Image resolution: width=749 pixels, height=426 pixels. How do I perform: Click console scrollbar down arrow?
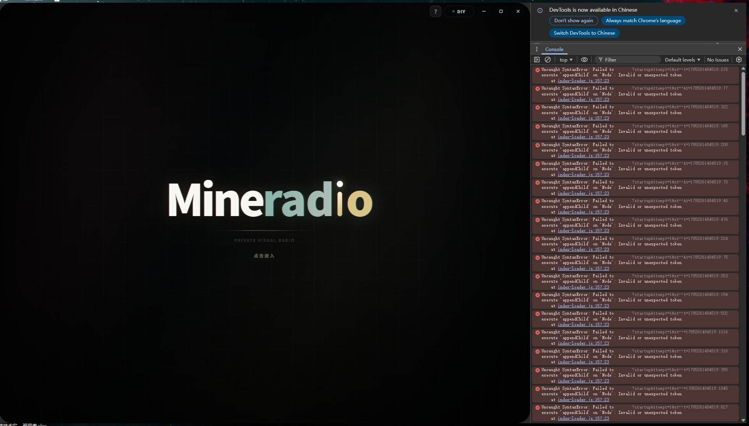pos(743,420)
